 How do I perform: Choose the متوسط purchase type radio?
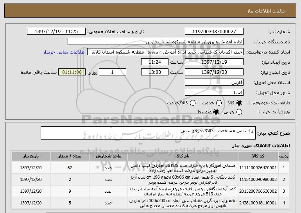pos(216,112)
